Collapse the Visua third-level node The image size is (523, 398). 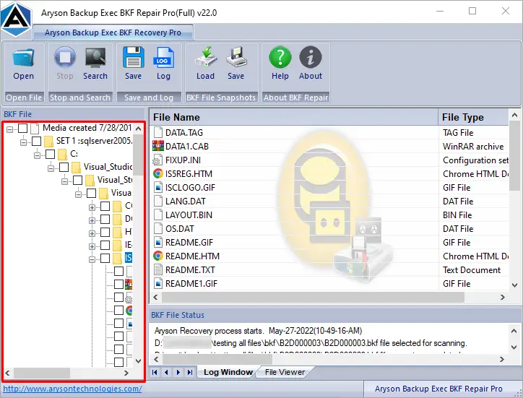pyautogui.click(x=78, y=194)
